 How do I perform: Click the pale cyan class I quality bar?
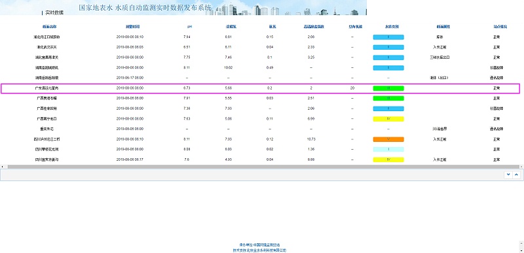[x=388, y=149]
